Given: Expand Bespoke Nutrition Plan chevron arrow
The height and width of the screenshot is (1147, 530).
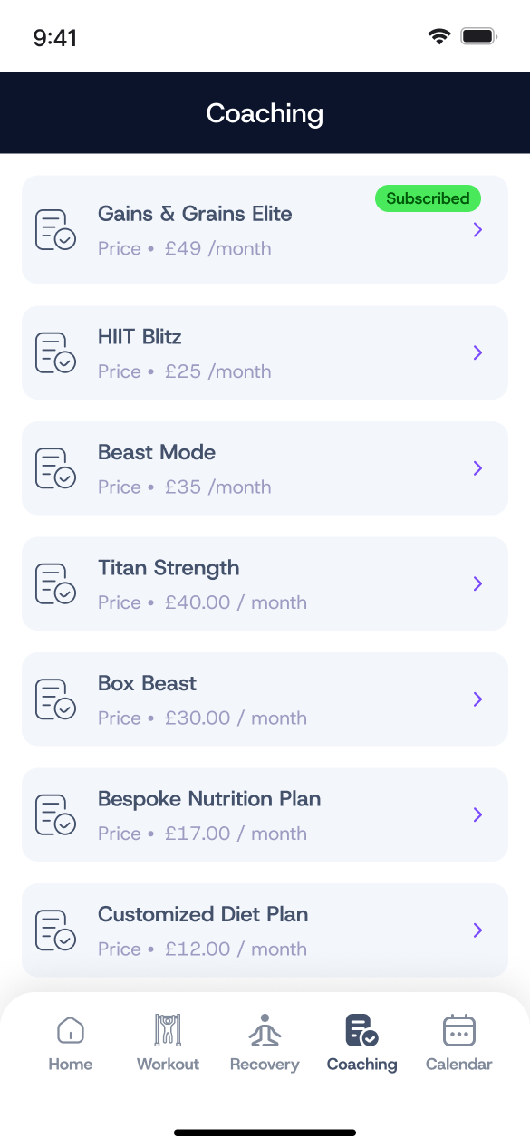Looking at the screenshot, I should (x=477, y=814).
